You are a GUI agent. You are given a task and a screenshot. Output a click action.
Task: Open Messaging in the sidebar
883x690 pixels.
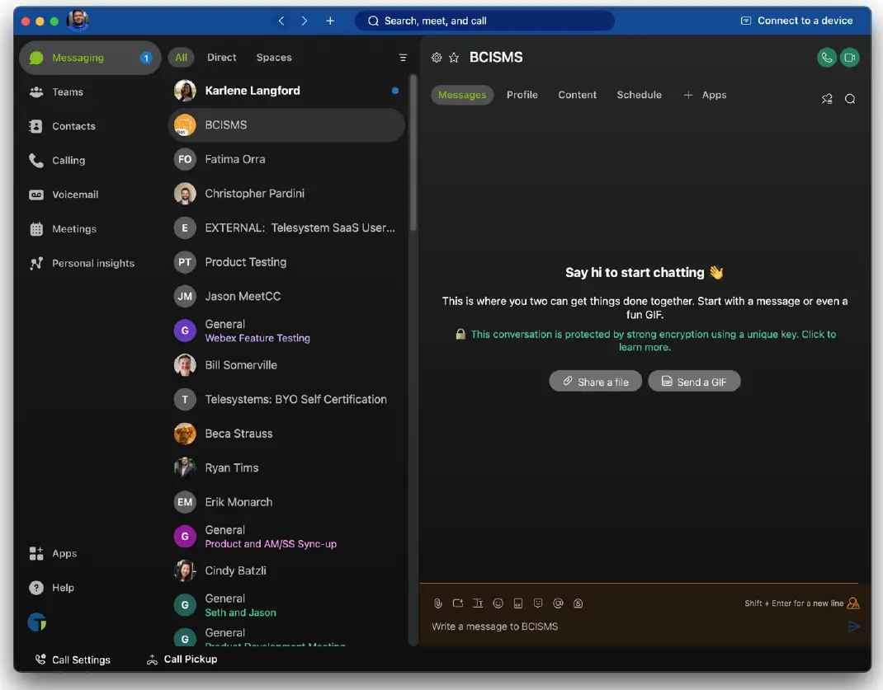pyautogui.click(x=90, y=58)
